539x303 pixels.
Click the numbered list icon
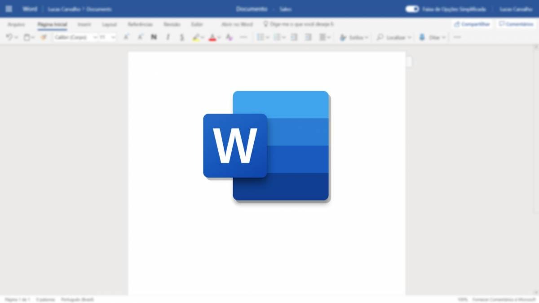coord(277,38)
